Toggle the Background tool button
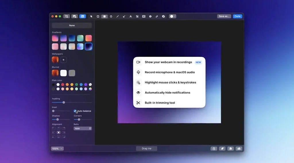The width and height of the screenshot is (294, 163). tap(82, 16)
